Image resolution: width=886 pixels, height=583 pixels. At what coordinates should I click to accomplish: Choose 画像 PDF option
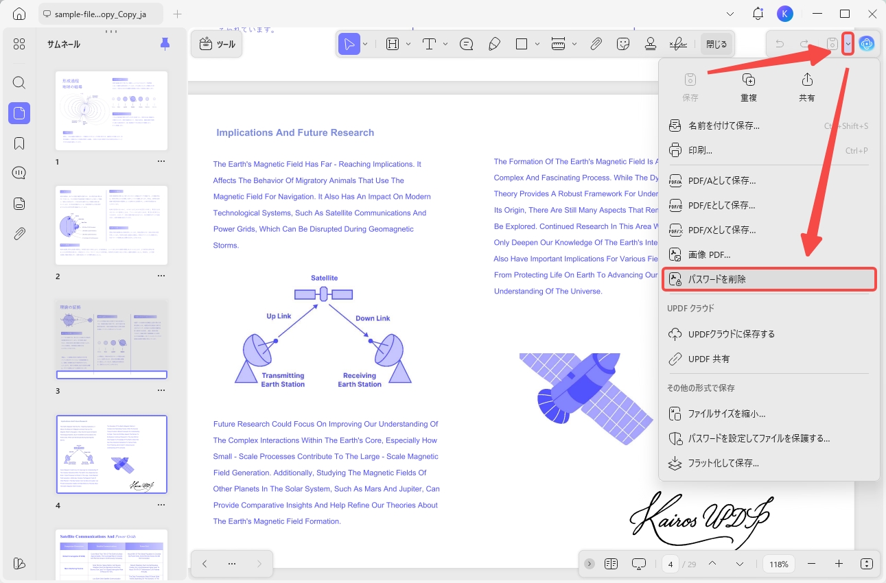769,254
